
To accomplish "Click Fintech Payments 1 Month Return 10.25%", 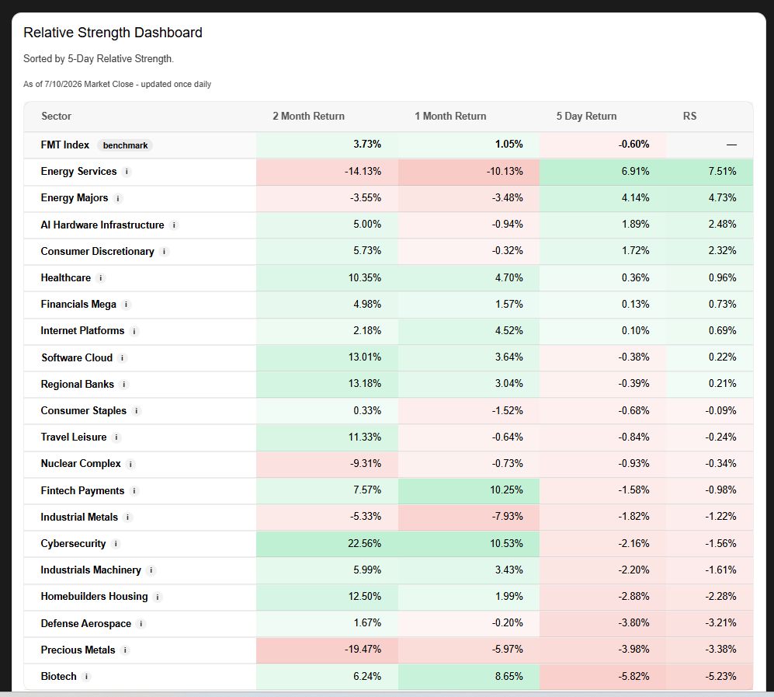I will pyautogui.click(x=506, y=490).
